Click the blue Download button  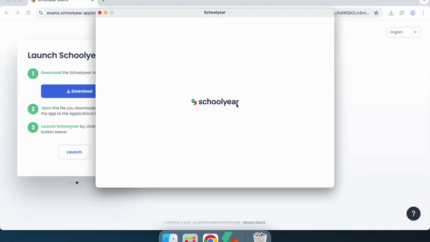(68, 91)
